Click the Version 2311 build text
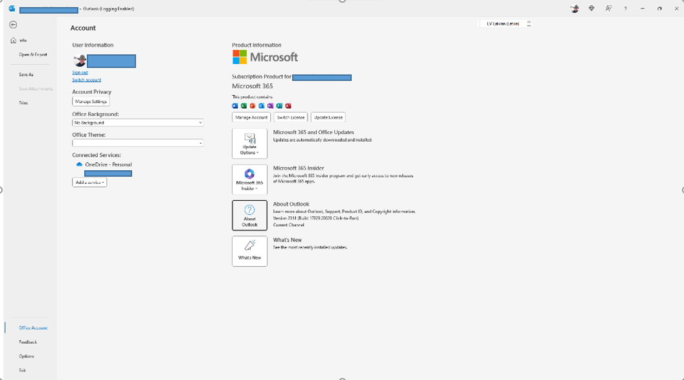684x380 pixels. pyautogui.click(x=316, y=218)
